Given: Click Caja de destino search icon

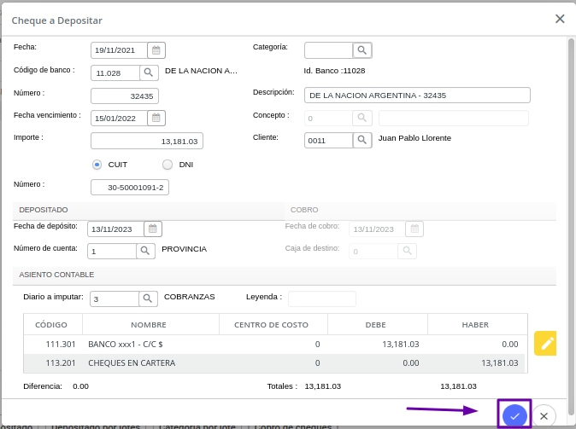Looking at the screenshot, I should coord(407,251).
